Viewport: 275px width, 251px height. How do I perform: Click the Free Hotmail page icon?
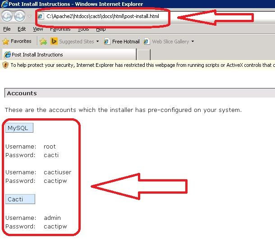coord(107,42)
